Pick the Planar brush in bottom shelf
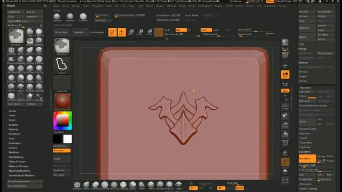342x192 pixels. 133,185
